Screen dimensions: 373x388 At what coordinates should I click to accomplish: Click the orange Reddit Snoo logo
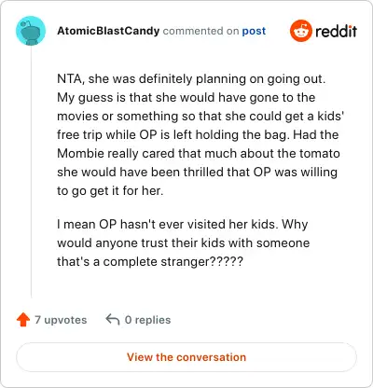(301, 31)
